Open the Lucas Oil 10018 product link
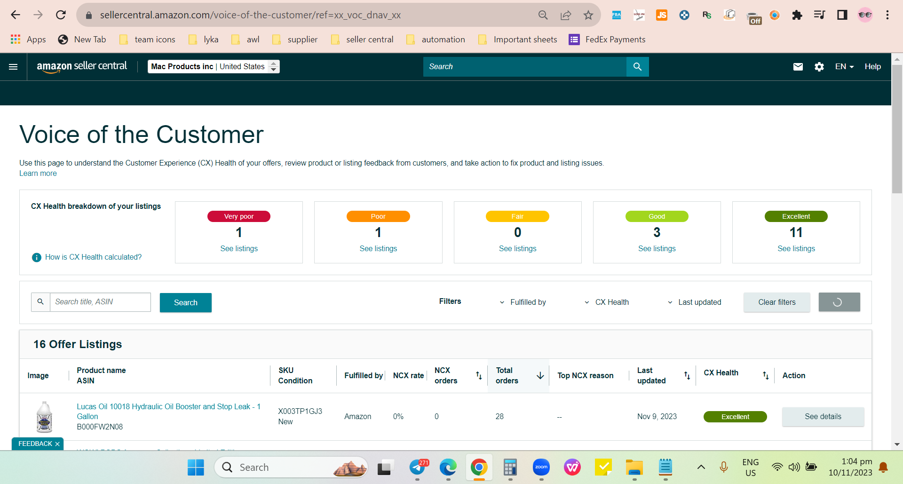 pyautogui.click(x=169, y=412)
